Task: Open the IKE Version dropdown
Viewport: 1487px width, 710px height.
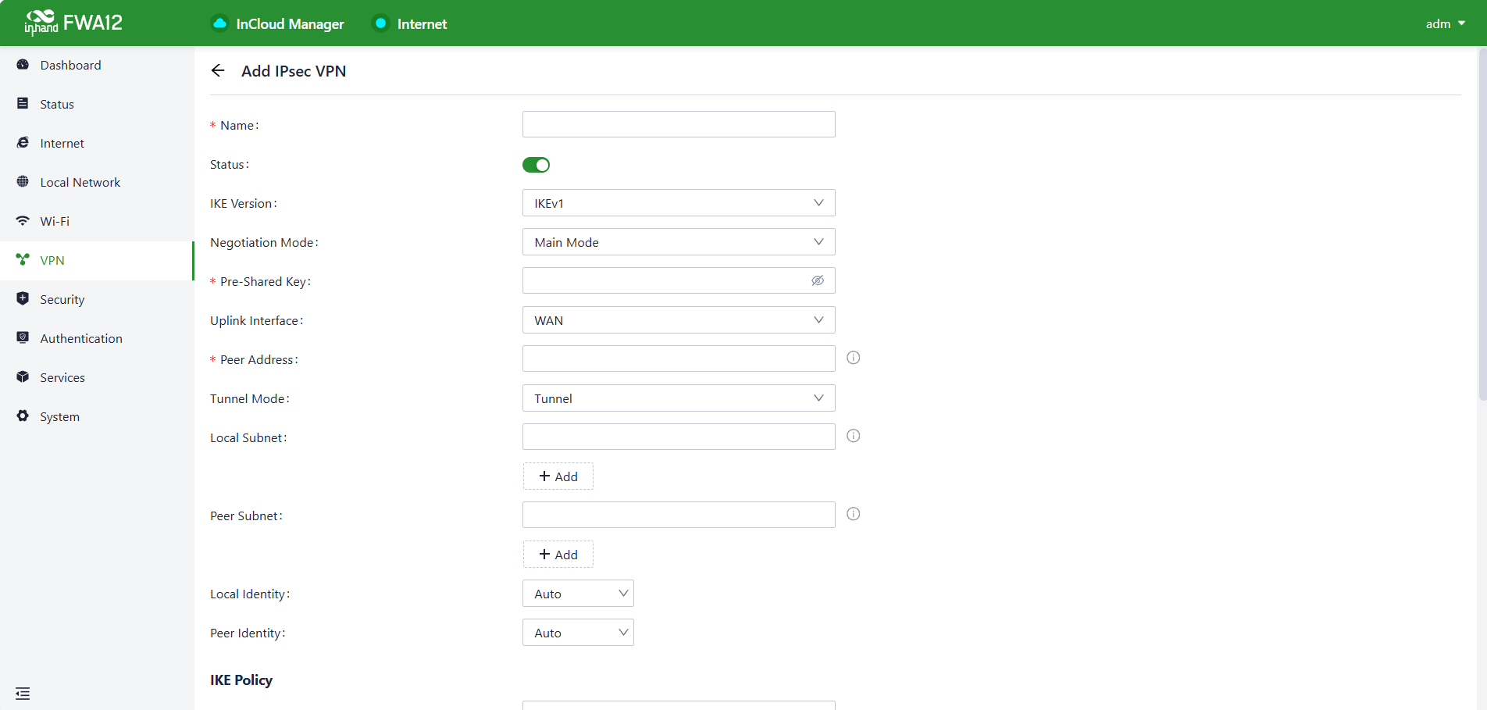Action: pos(678,203)
